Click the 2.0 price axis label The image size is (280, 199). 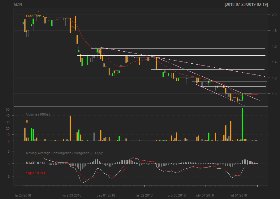[x=274, y=15]
